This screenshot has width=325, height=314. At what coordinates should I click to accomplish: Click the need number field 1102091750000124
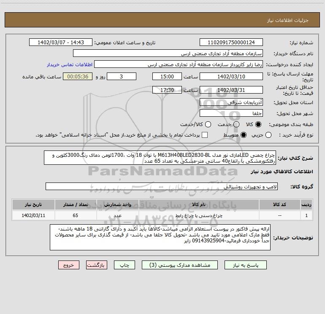click(231, 43)
